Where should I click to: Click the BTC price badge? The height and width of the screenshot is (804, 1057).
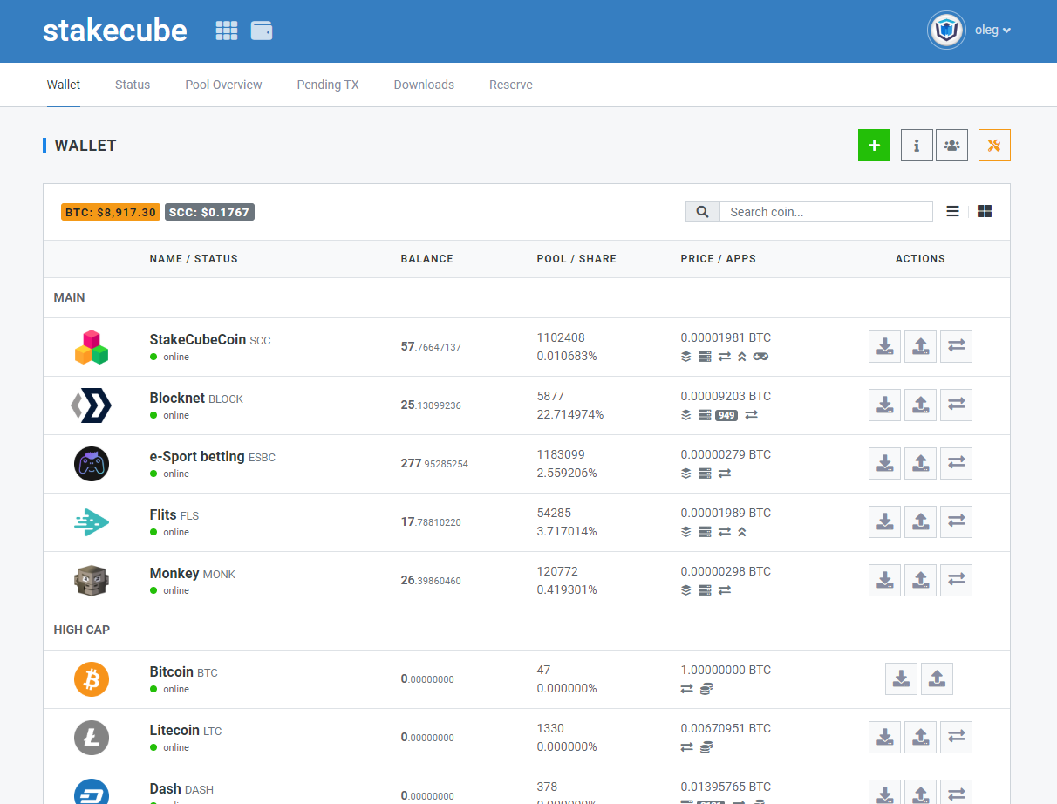(111, 212)
